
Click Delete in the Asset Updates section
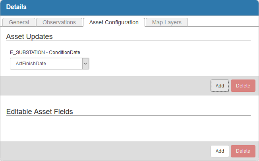tap(243, 85)
